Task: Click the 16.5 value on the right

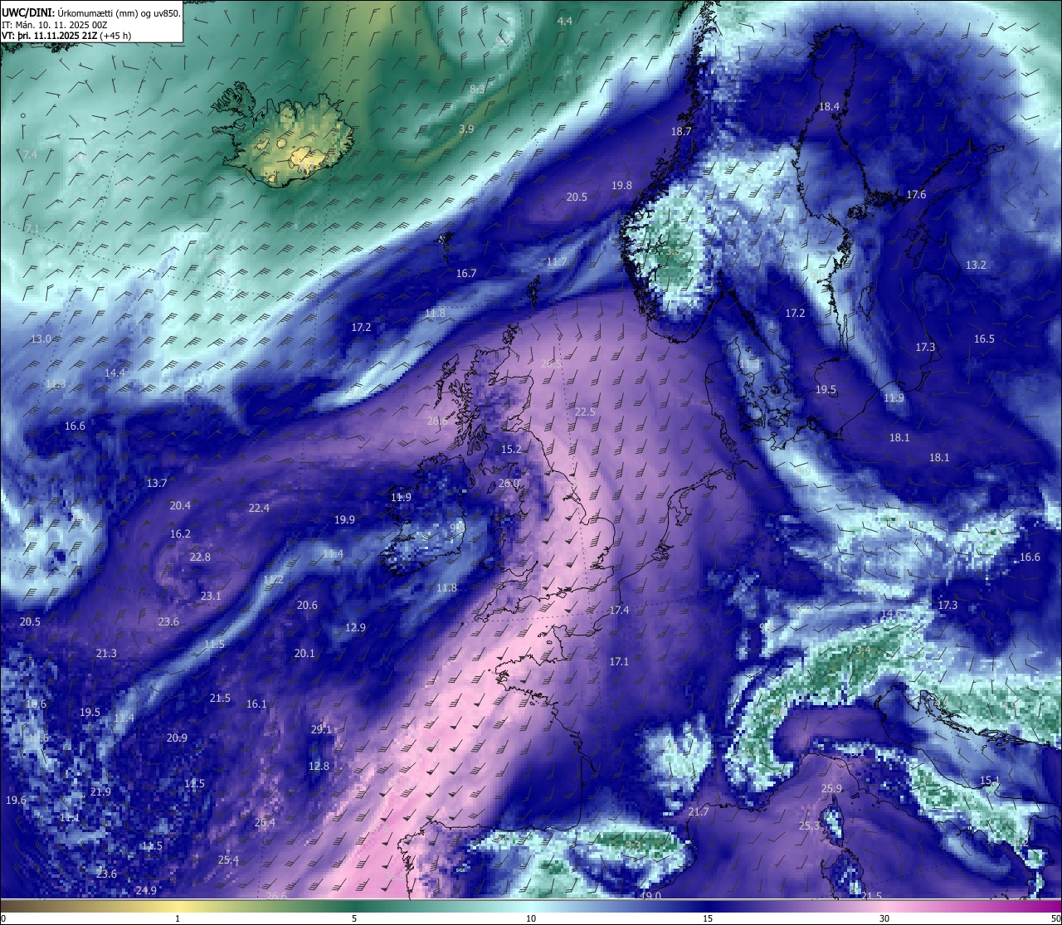Action: tap(984, 338)
